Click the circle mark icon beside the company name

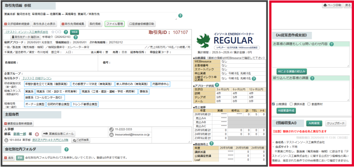coord(56,32)
